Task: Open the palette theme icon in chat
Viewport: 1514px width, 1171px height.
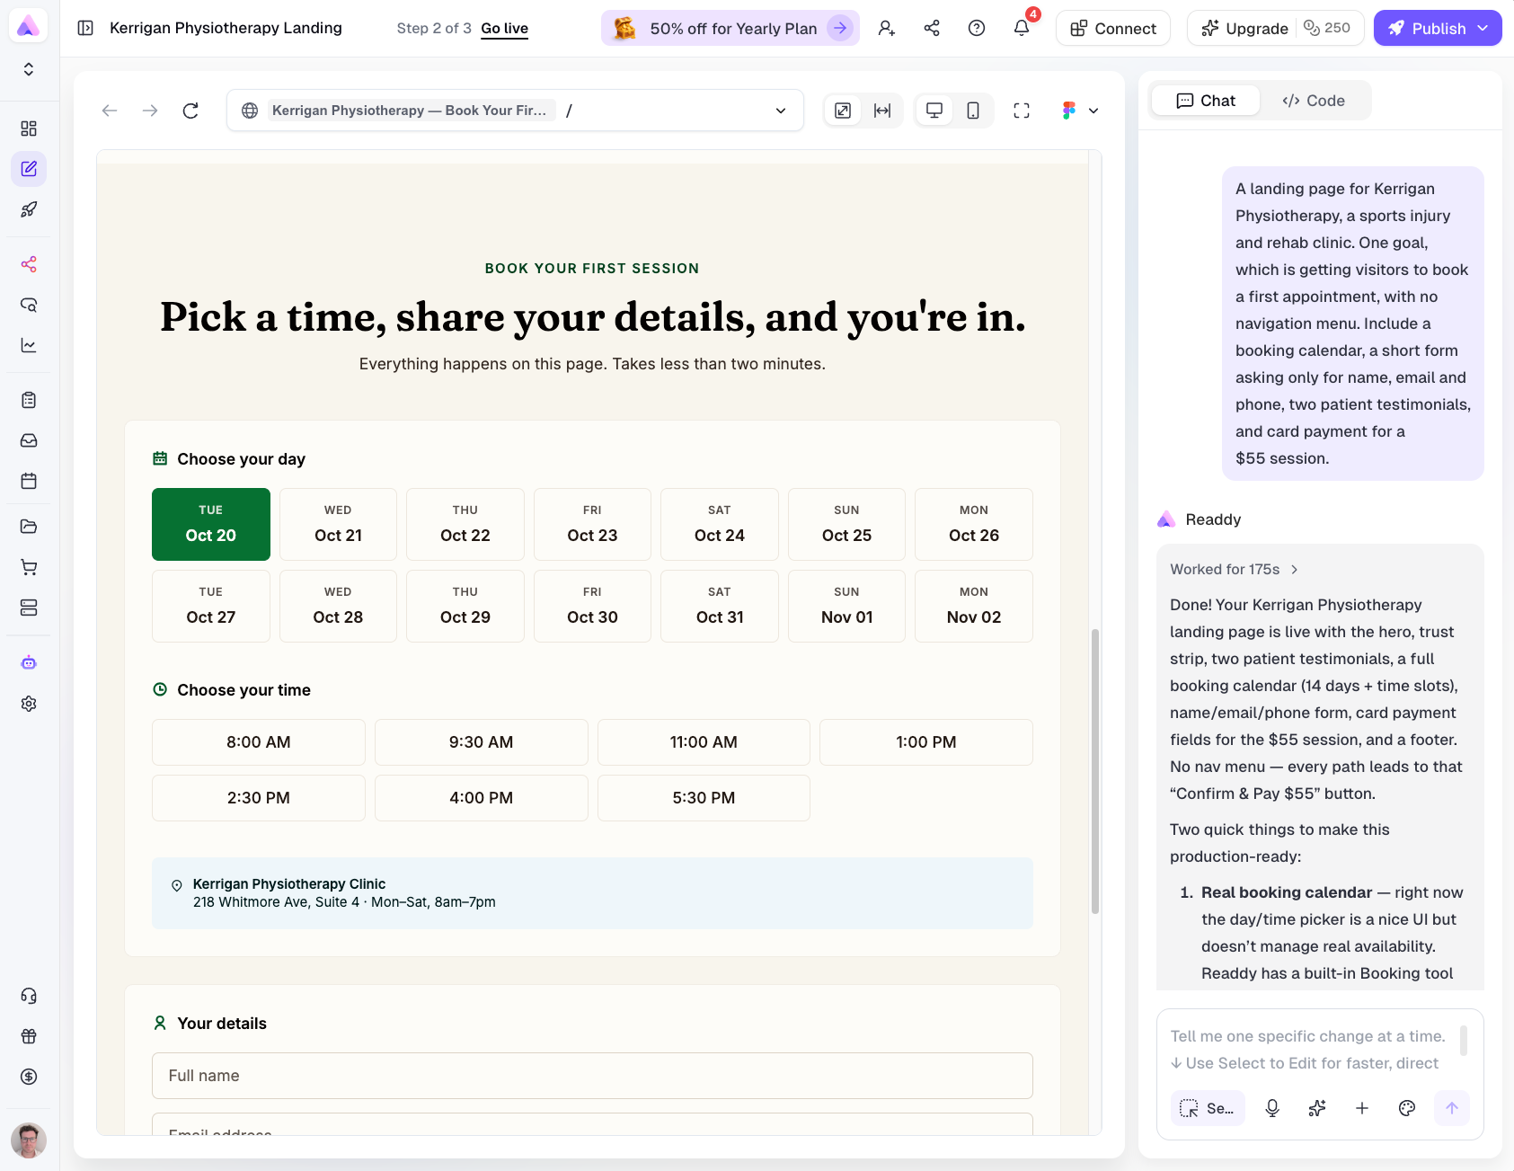Action: tap(1407, 1108)
